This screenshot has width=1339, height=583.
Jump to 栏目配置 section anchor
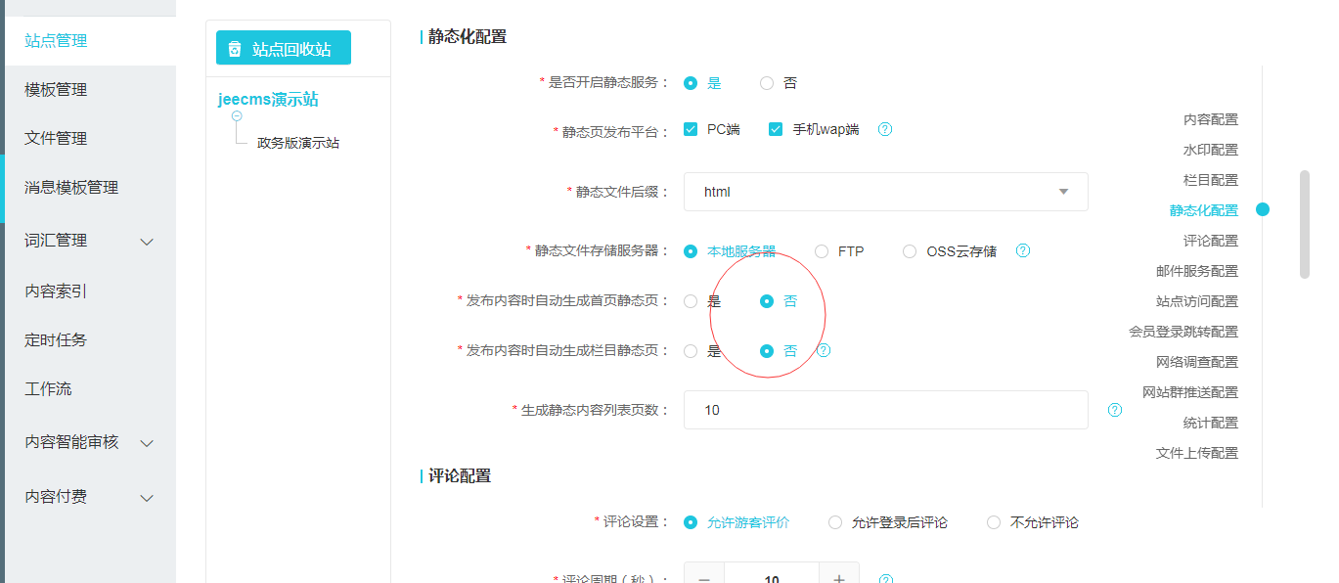pos(1211,180)
